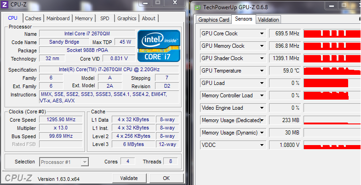This screenshot has height=185, width=361.
Task: Click the 699.5 MHz GPU core reading
Action: (x=285, y=34)
